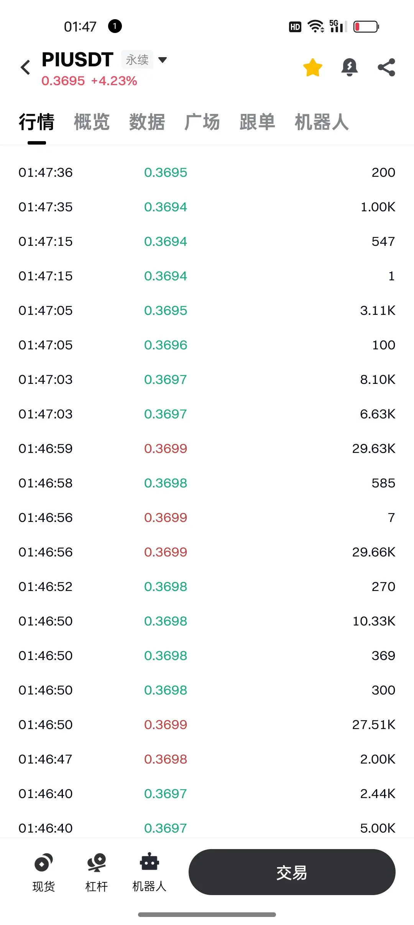Expand the 永续 contract type dropdown arrow
Image resolution: width=414 pixels, height=925 pixels.
[x=163, y=60]
